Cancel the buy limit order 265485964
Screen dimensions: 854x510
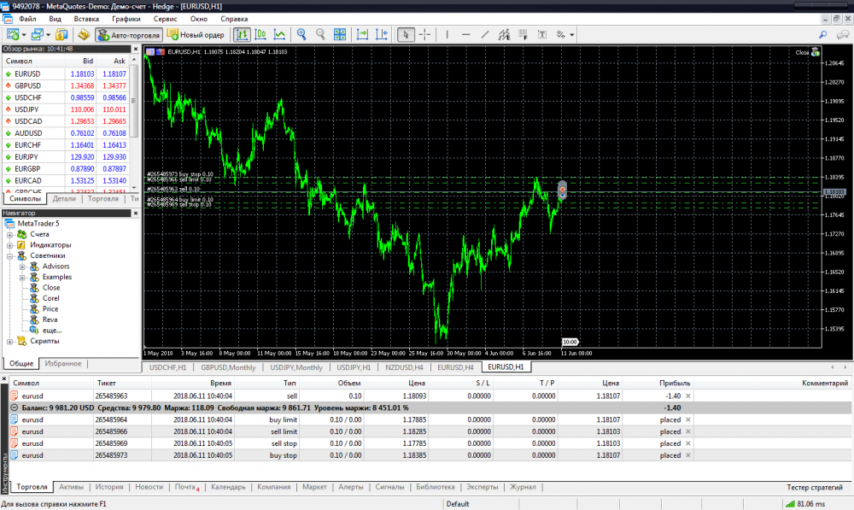pyautogui.click(x=688, y=420)
